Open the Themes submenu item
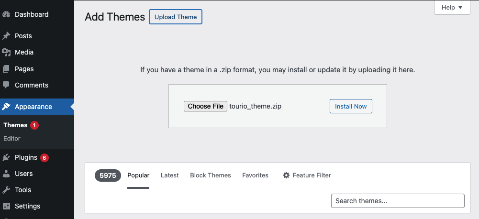 15,125
